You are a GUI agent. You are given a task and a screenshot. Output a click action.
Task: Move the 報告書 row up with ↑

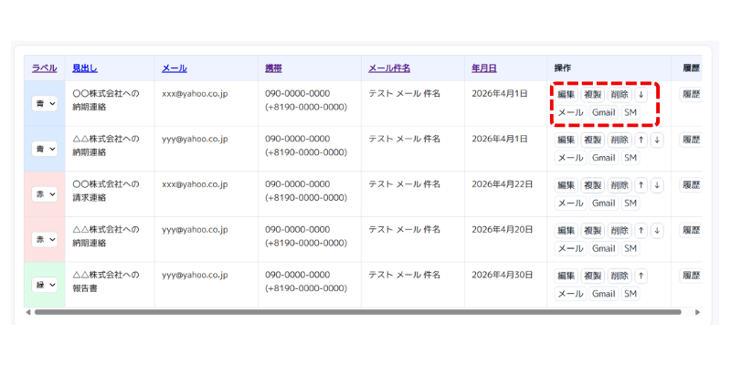click(641, 276)
